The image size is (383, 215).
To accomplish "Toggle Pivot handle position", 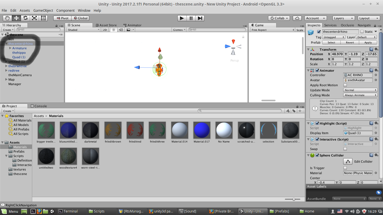I will coord(63,18).
